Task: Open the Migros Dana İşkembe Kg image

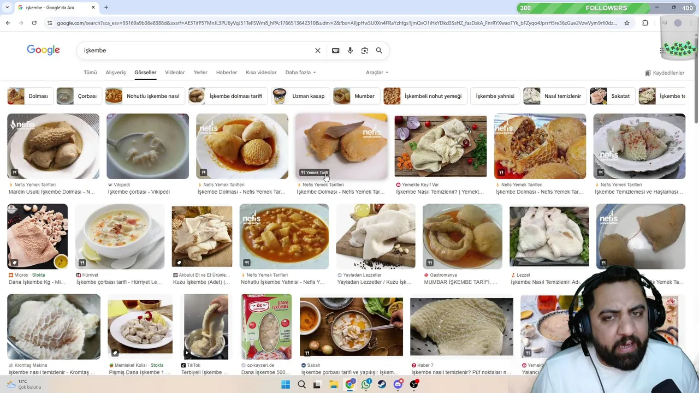Action: (37, 236)
